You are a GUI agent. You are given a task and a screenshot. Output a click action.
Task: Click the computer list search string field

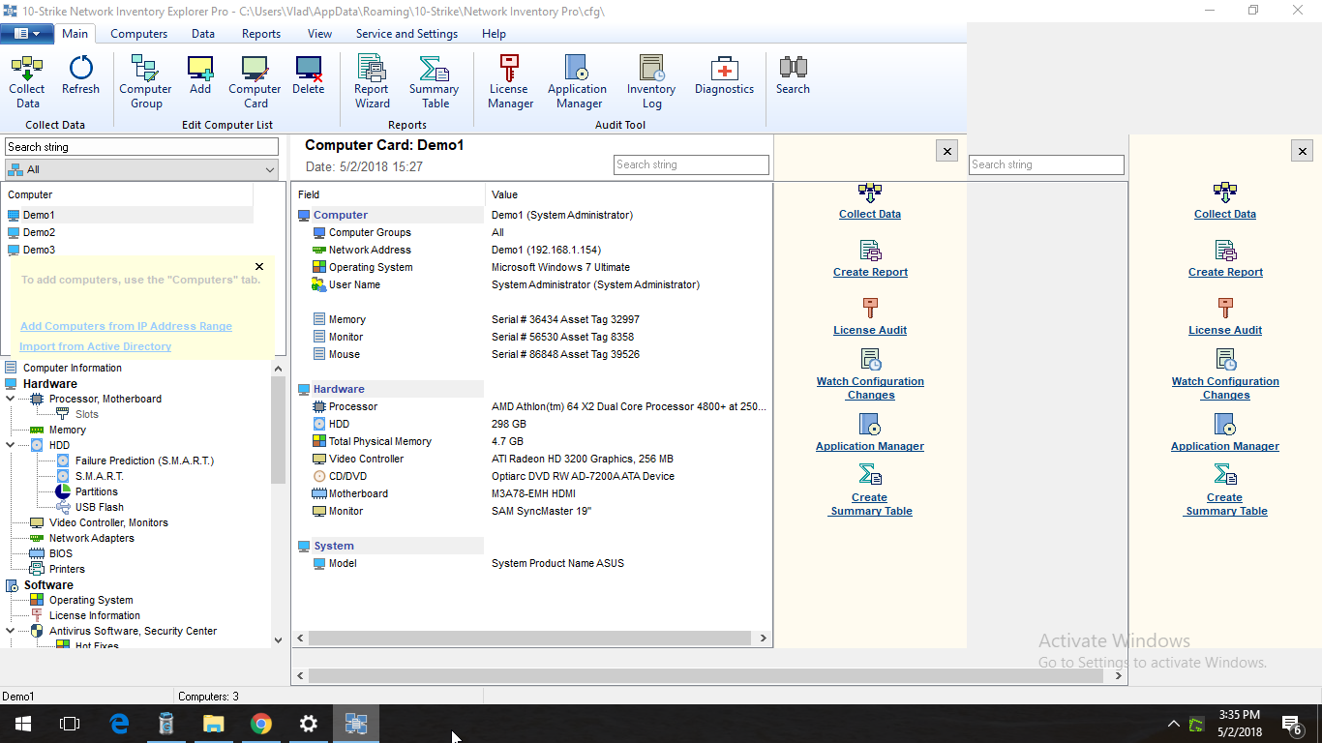point(141,147)
